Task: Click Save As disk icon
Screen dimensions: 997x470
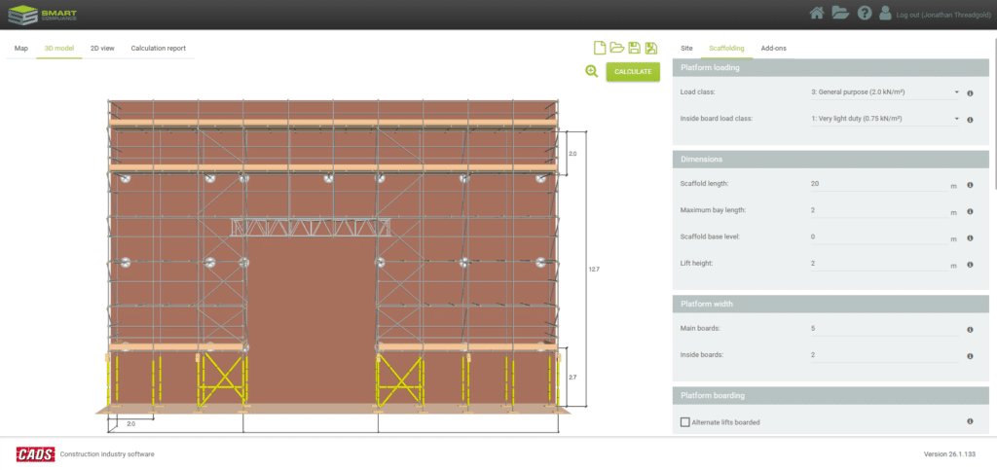Action: click(x=651, y=48)
